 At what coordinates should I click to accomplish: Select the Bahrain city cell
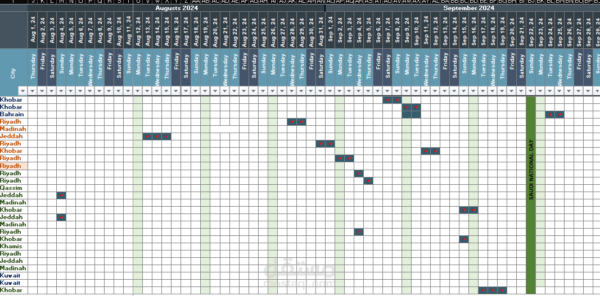(13, 115)
